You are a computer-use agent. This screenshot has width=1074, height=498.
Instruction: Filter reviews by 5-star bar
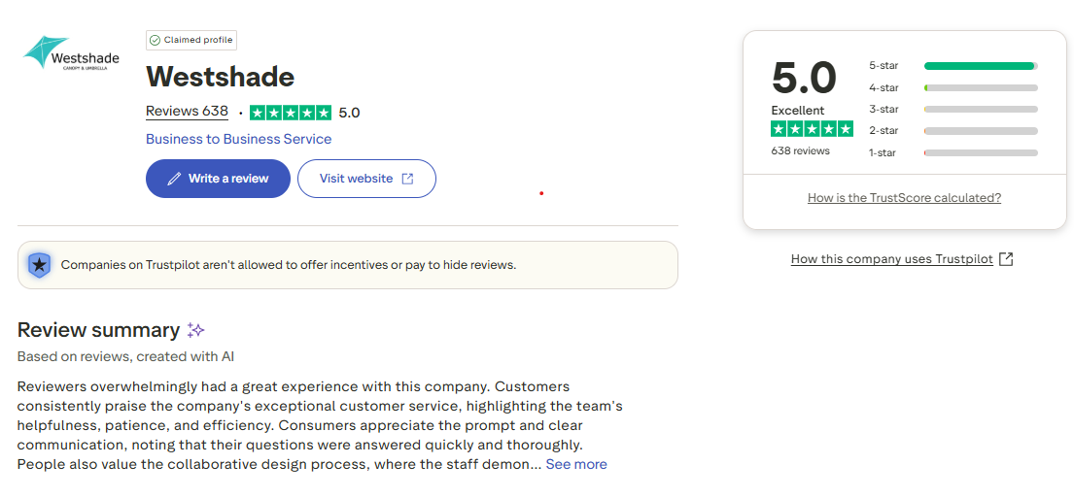pos(981,66)
